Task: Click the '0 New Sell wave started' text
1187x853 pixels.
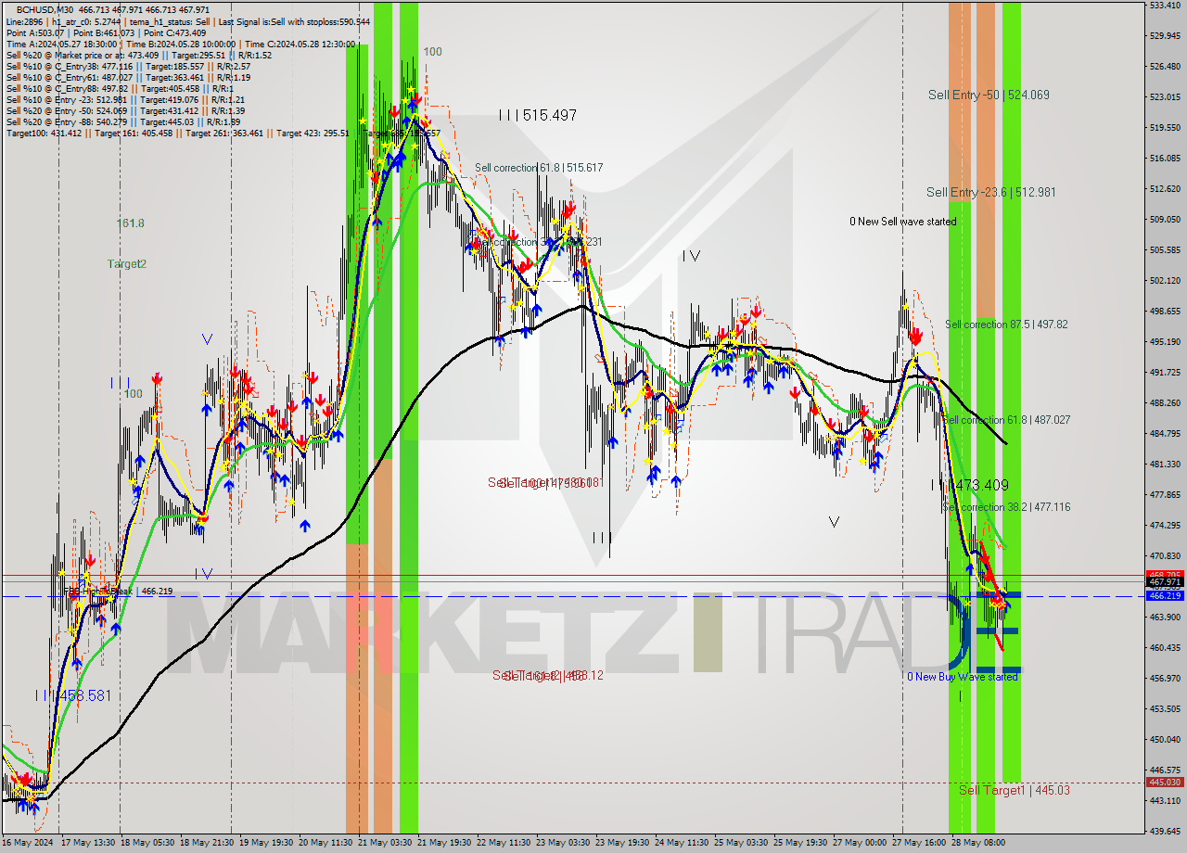Action: coord(903,222)
